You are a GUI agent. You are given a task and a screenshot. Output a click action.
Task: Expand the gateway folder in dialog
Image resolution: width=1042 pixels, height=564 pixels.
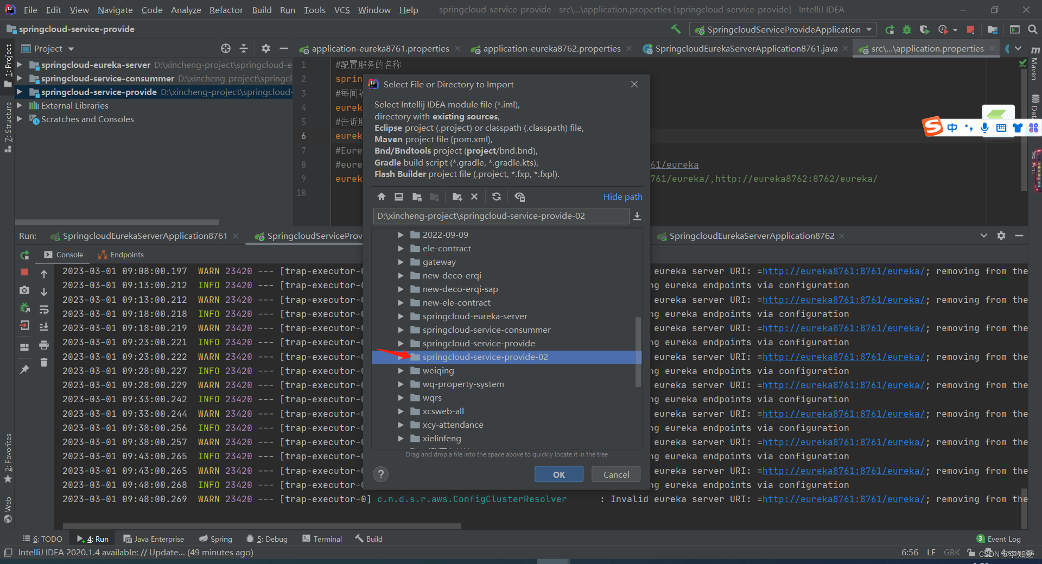click(401, 262)
